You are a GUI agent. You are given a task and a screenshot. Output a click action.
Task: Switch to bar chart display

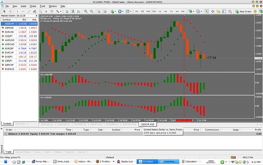(67, 11)
